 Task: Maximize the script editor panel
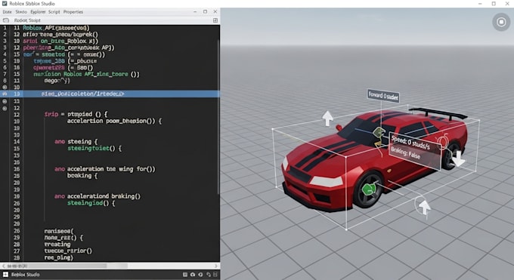(x=205, y=11)
